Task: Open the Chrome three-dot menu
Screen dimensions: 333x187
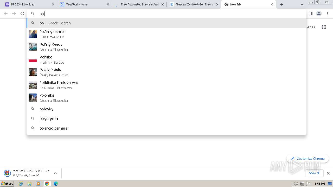Action: 327,14
